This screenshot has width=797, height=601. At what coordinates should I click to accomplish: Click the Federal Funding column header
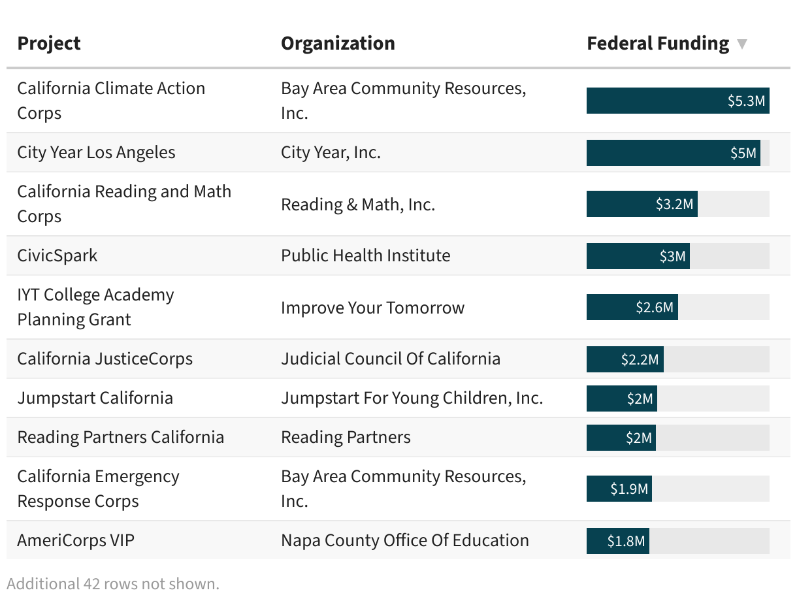click(x=658, y=44)
